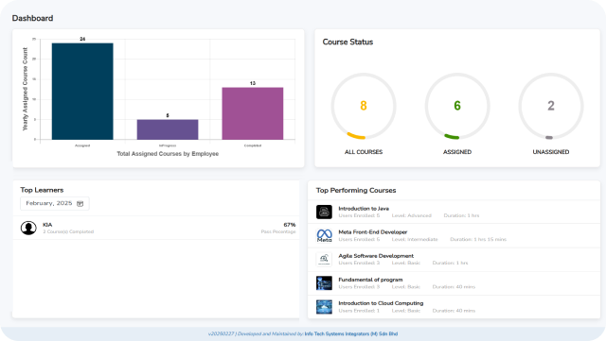Image resolution: width=606 pixels, height=341 pixels.
Task: Select the Assigned progress circle
Action: click(457, 106)
